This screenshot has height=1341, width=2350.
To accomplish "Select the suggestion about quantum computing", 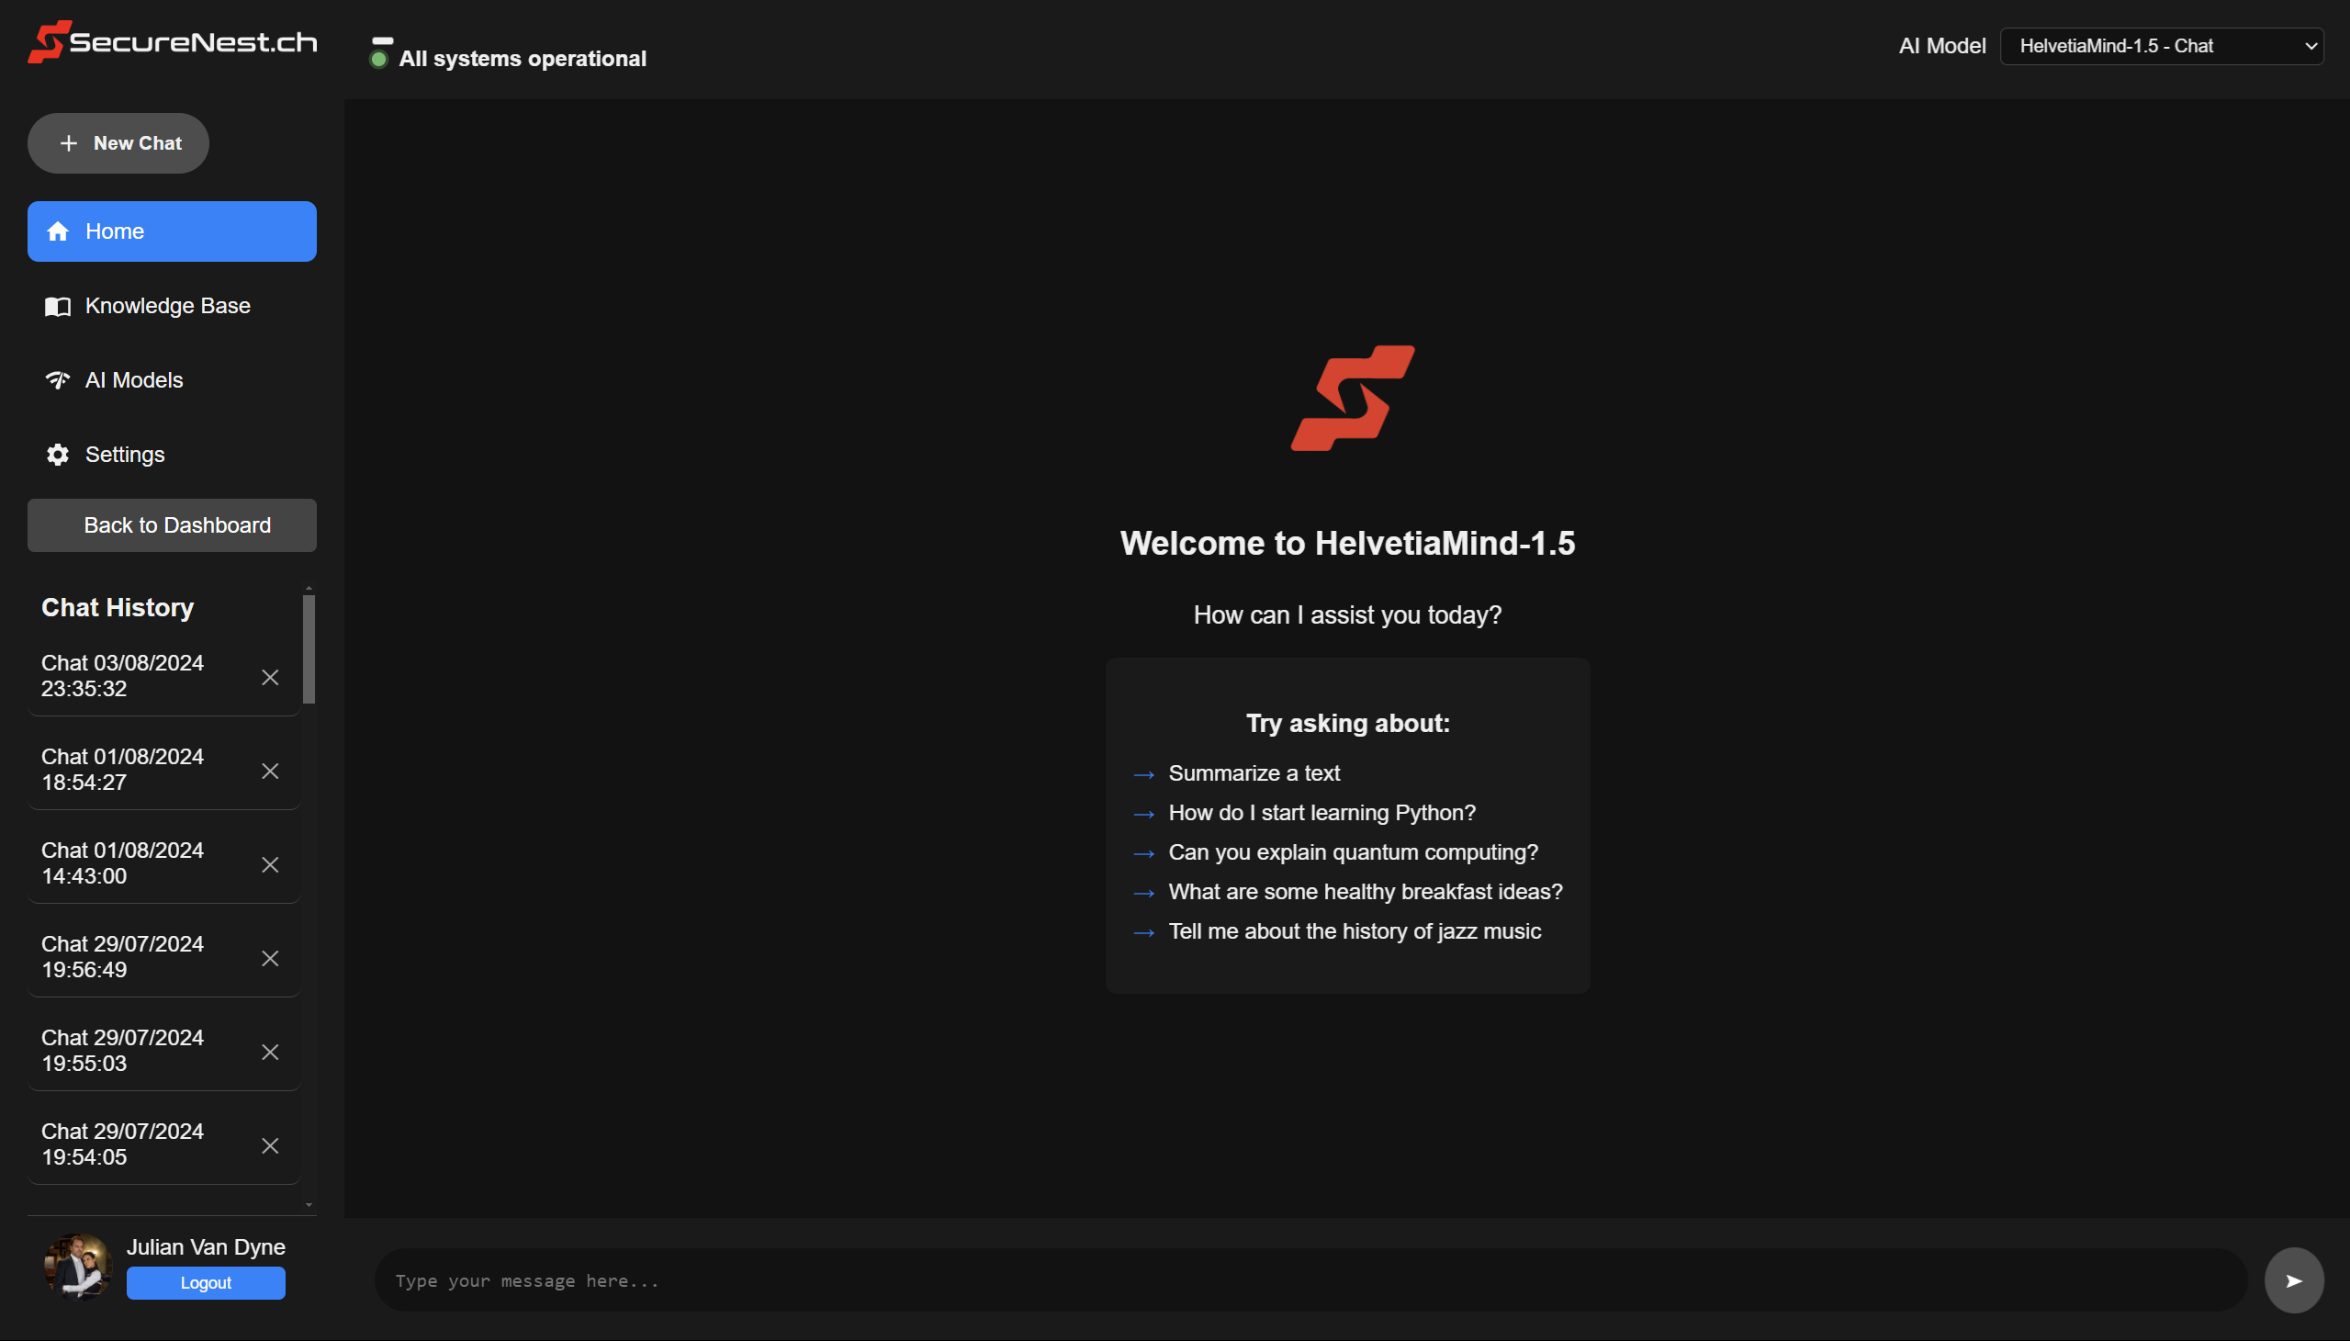I will tap(1352, 852).
